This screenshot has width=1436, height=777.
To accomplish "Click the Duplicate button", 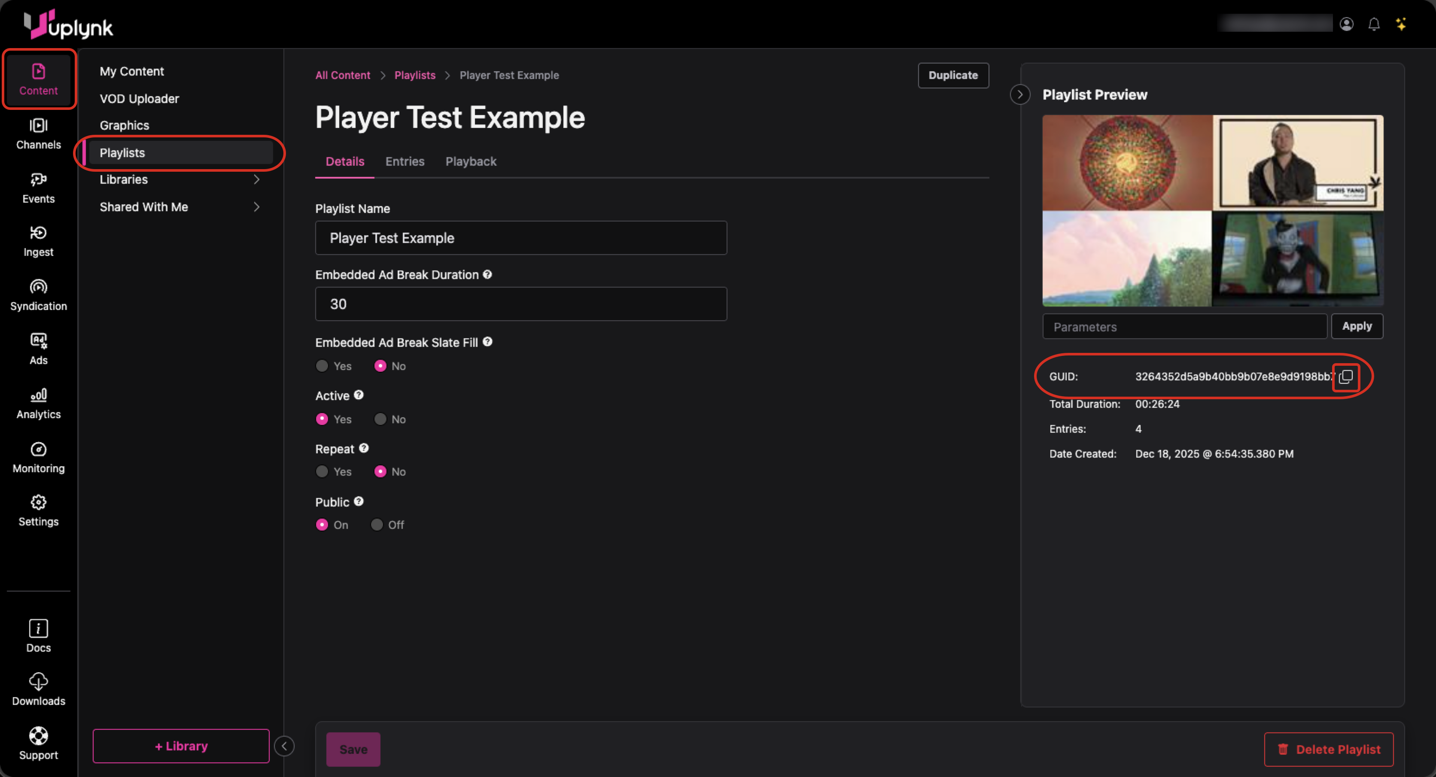I will pyautogui.click(x=953, y=75).
